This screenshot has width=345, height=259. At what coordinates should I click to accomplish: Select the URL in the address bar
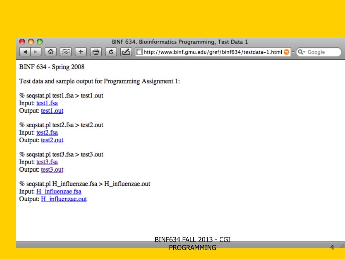[x=213, y=52]
